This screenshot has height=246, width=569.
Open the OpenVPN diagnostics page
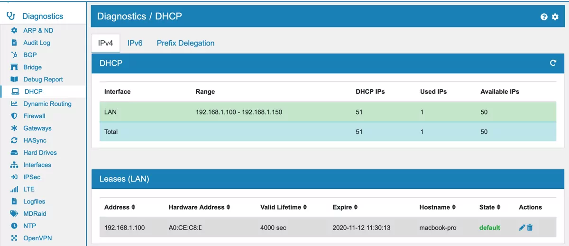(x=38, y=238)
